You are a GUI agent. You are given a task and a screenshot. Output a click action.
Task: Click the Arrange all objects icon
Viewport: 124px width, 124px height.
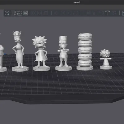click(26, 13)
